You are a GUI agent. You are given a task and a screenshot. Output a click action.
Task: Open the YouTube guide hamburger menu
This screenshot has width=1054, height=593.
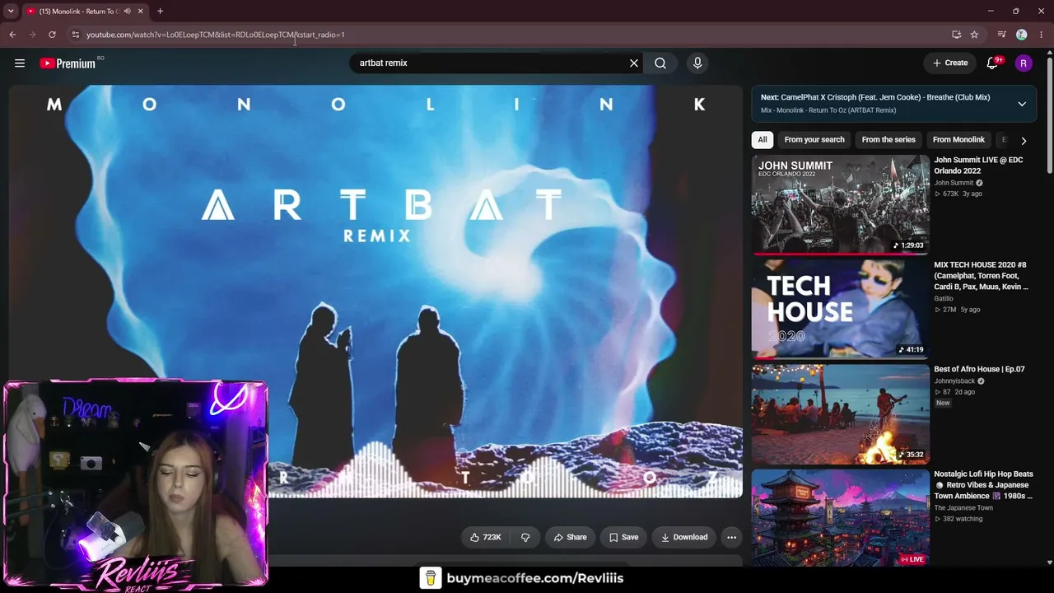pos(20,63)
